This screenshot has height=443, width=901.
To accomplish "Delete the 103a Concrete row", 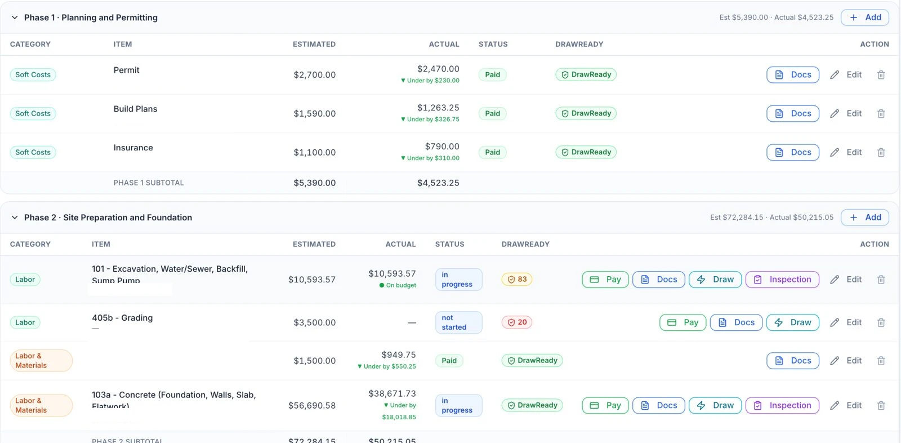I will [x=881, y=405].
